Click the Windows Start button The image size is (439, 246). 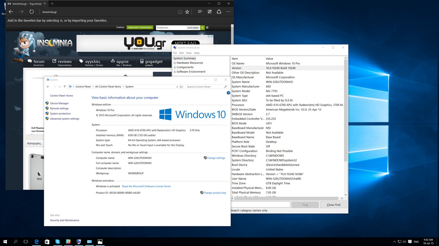click(5, 242)
